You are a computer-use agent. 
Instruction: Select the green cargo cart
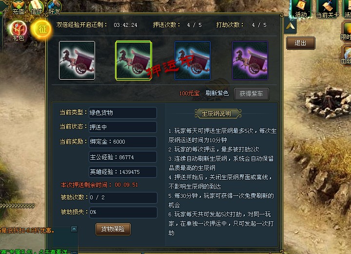tap(134, 61)
